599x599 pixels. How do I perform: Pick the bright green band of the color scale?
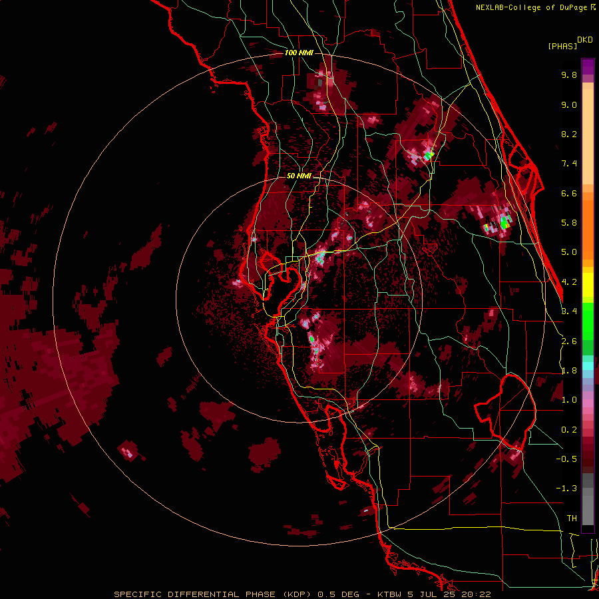(x=588, y=321)
